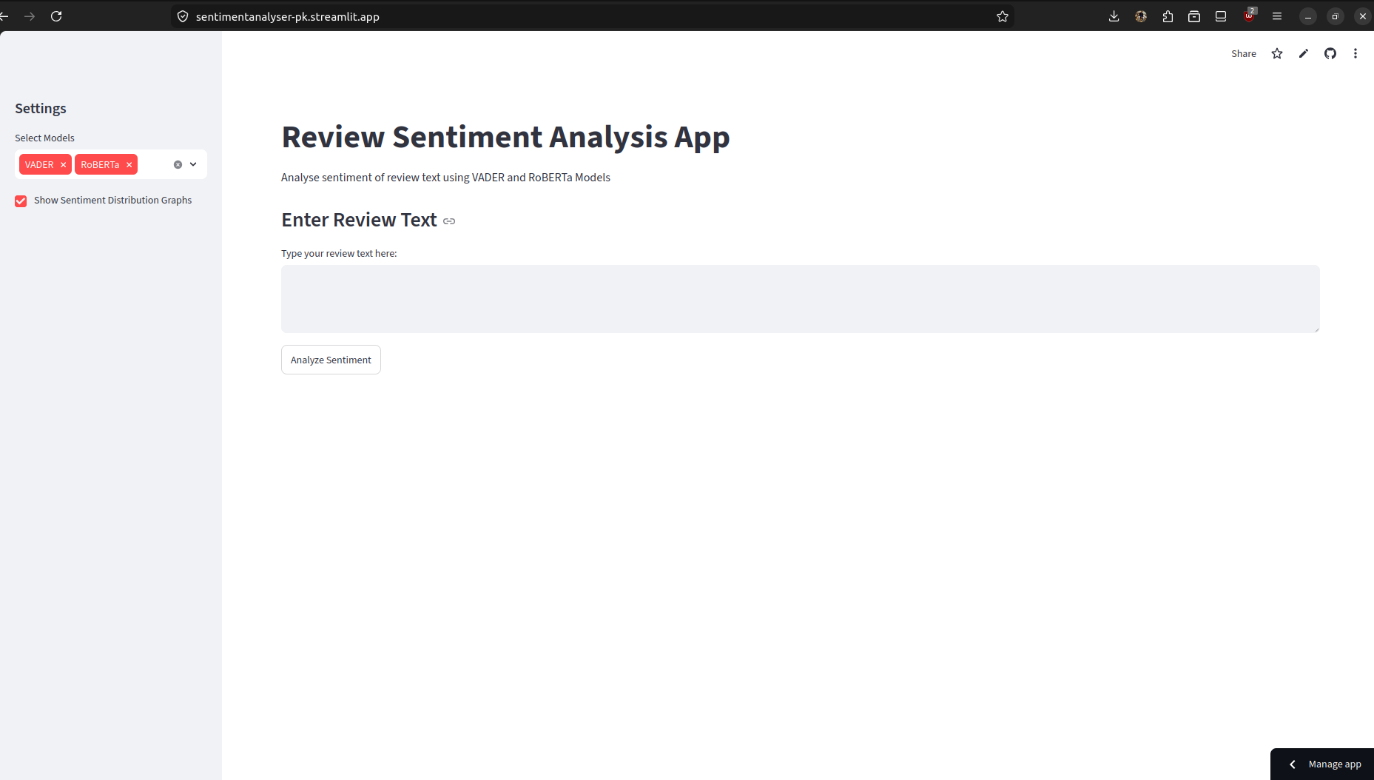The image size is (1374, 780).
Task: Open the red uBlock shield extension
Action: click(x=1250, y=16)
